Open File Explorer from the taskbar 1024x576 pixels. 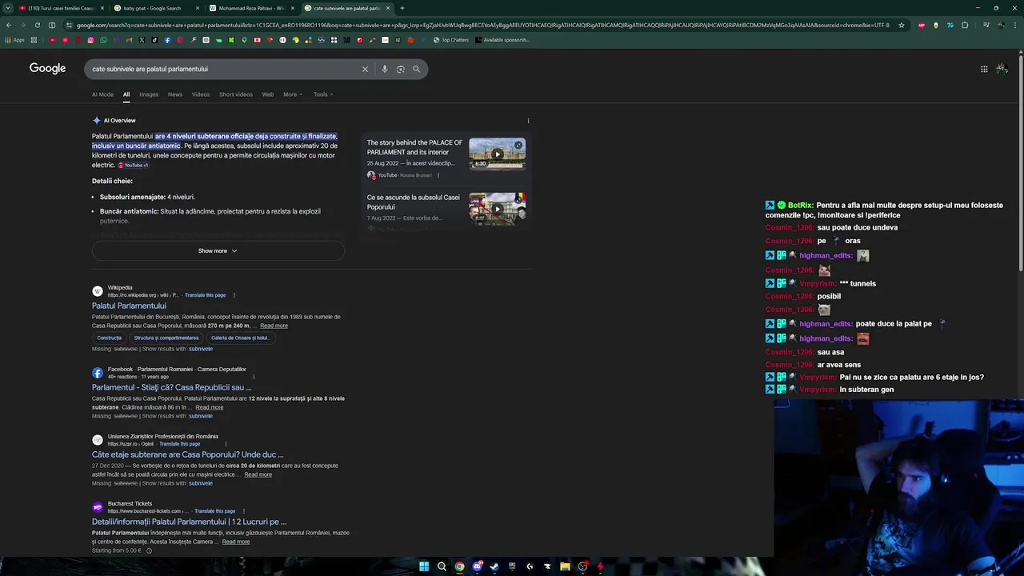pyautogui.click(x=565, y=566)
